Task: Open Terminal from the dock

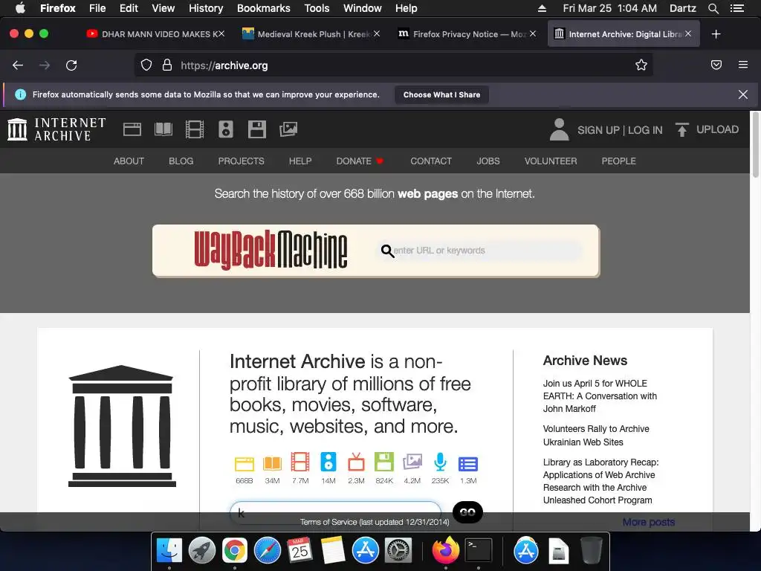Action: [x=479, y=551]
